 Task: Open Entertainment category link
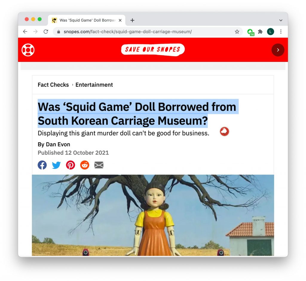click(x=94, y=85)
